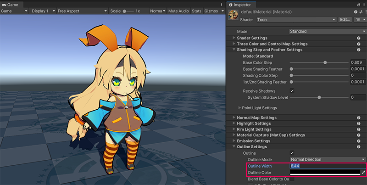This screenshot has height=185, width=367.
Task: Open help for Highlight Settings
Action: 358,123
